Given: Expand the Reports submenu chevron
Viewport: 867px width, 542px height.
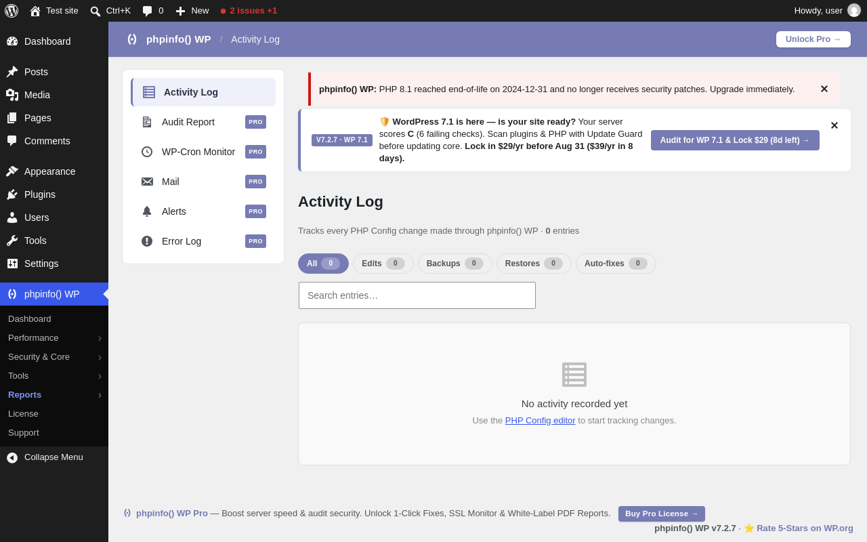Looking at the screenshot, I should [x=100, y=395].
